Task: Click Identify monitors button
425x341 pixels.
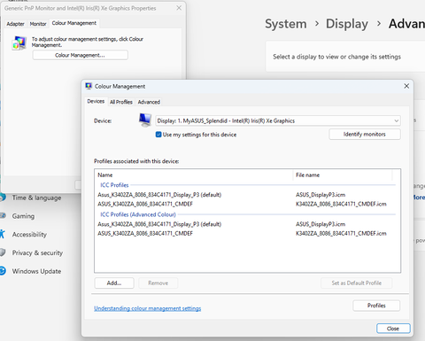Action: pyautogui.click(x=365, y=135)
